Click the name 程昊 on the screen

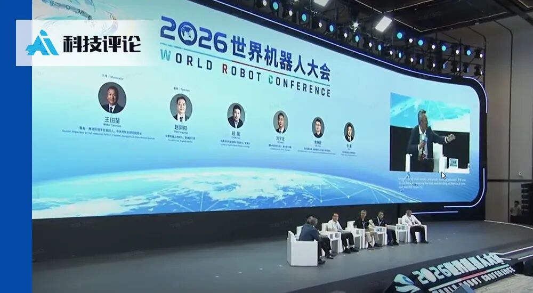[236, 134]
